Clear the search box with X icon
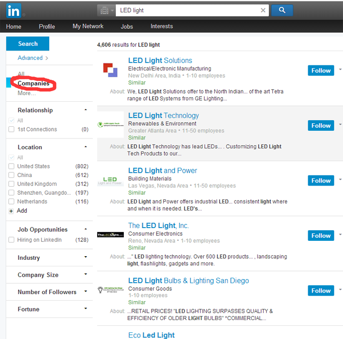Image resolution: width=343 pixels, height=339 pixels. click(x=263, y=10)
